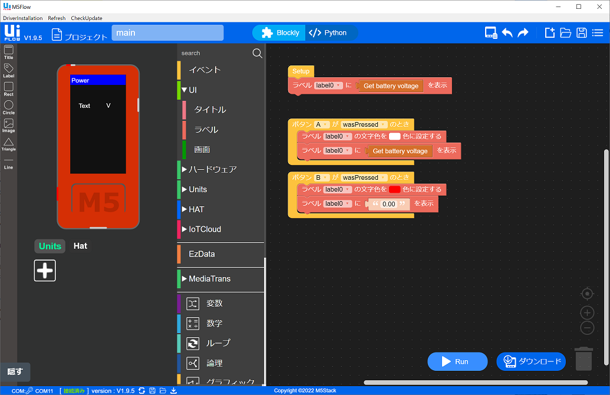Viewport: 610px width, 395px height.
Task: Select the Line drawing tool
Action: tap(9, 163)
